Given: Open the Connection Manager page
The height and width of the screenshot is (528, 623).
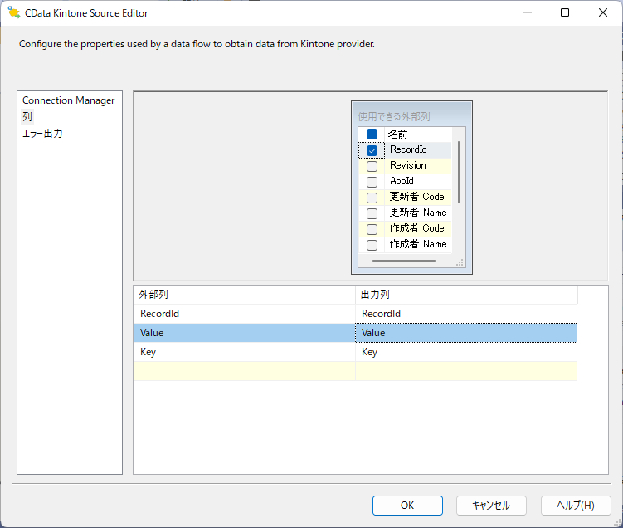Looking at the screenshot, I should click(x=68, y=100).
